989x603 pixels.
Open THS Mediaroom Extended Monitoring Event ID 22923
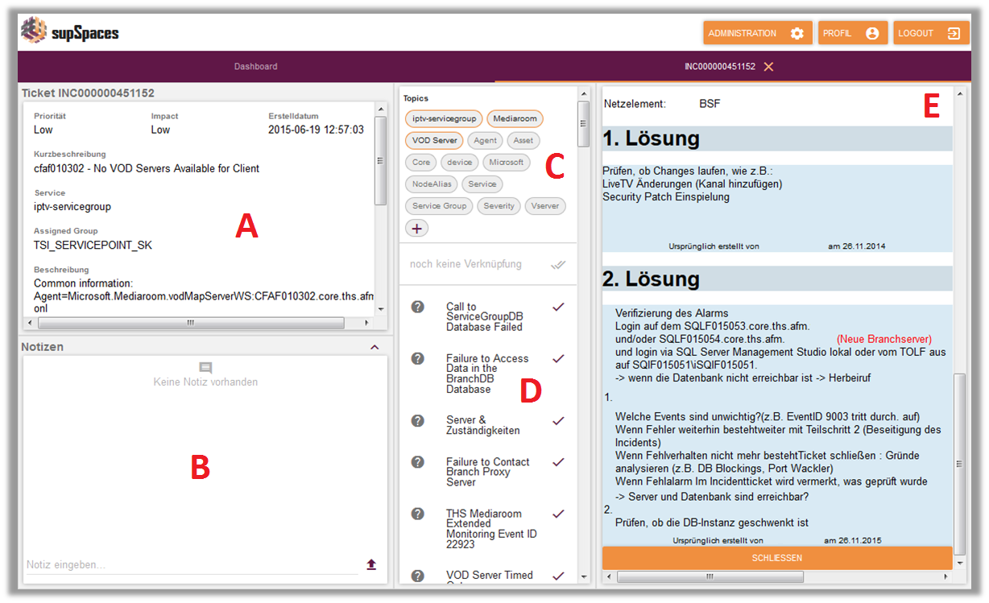(491, 529)
